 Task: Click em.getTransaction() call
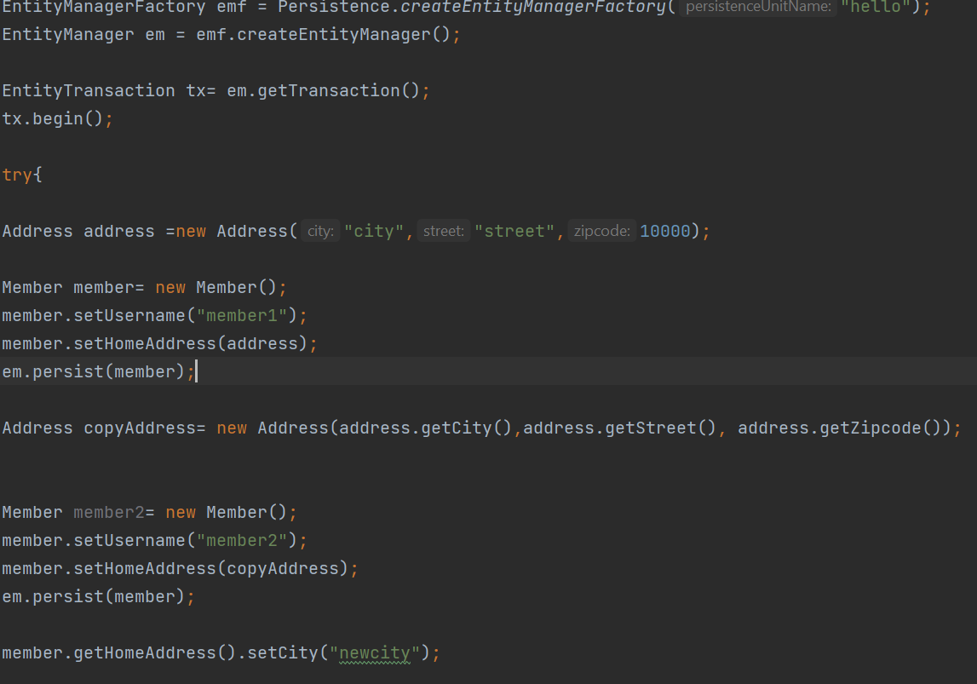pos(324,91)
